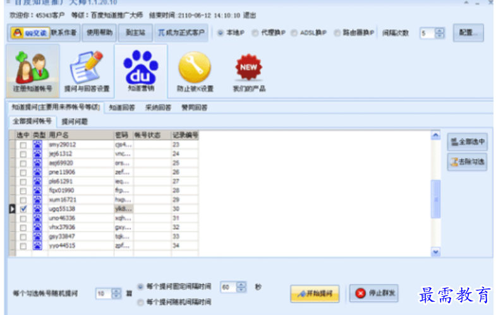
Task: Click paw type icon in record 27 row
Action: coord(37,181)
